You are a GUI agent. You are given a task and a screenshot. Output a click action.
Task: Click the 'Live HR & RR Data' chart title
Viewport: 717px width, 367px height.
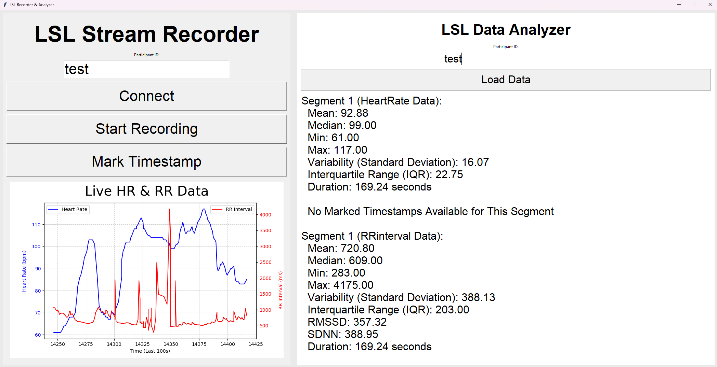[x=146, y=191]
